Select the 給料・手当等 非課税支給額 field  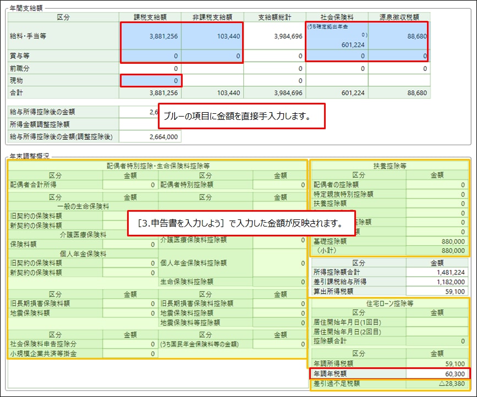[x=212, y=36]
